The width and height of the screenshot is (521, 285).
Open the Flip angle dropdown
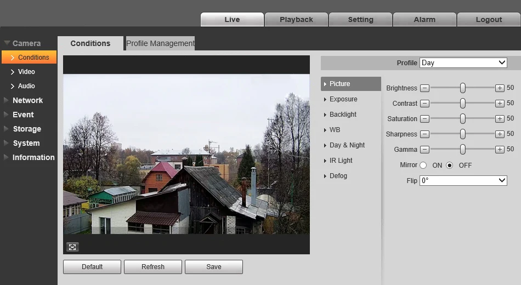(x=463, y=180)
